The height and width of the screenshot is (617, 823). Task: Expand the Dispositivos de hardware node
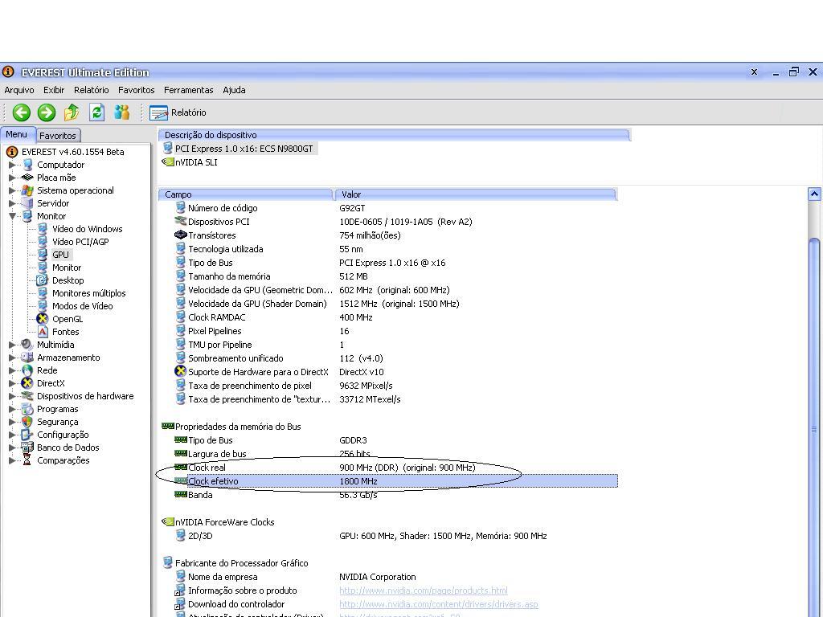[x=12, y=396]
